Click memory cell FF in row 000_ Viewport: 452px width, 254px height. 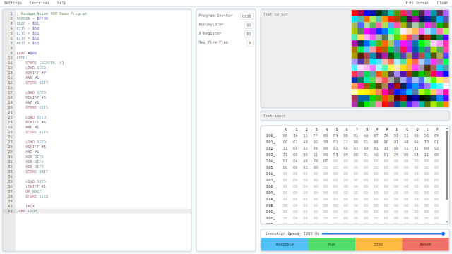pos(316,135)
